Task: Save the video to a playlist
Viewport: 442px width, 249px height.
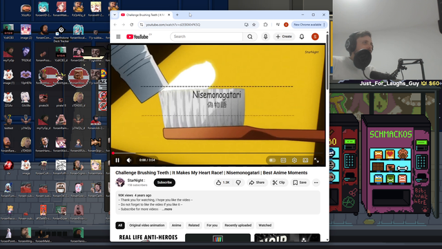Action: (x=300, y=183)
